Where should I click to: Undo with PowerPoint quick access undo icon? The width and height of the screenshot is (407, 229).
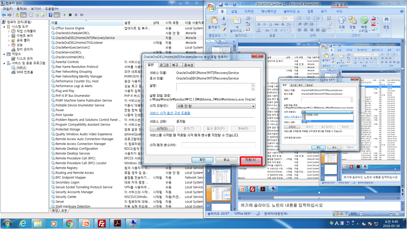click(x=226, y=4)
